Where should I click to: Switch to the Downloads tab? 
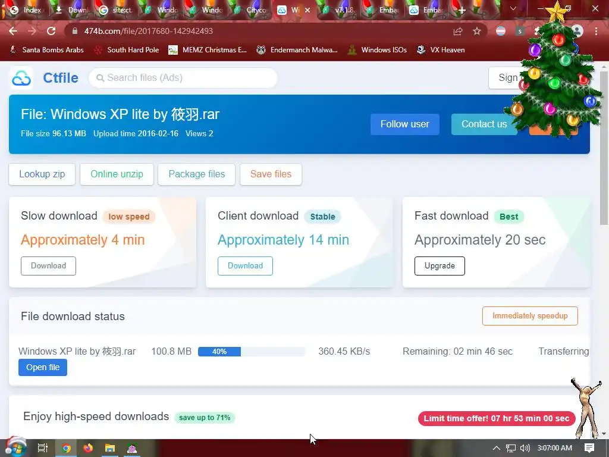pos(72,10)
